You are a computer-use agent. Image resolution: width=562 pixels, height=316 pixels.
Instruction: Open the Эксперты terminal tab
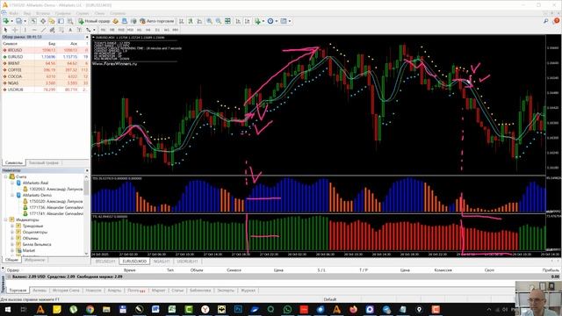tap(226, 291)
